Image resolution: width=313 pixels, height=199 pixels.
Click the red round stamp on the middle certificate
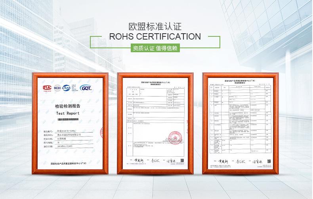tap(175, 138)
